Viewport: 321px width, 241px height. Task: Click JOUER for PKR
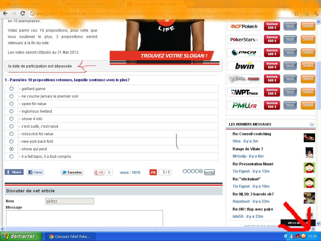click(x=308, y=53)
